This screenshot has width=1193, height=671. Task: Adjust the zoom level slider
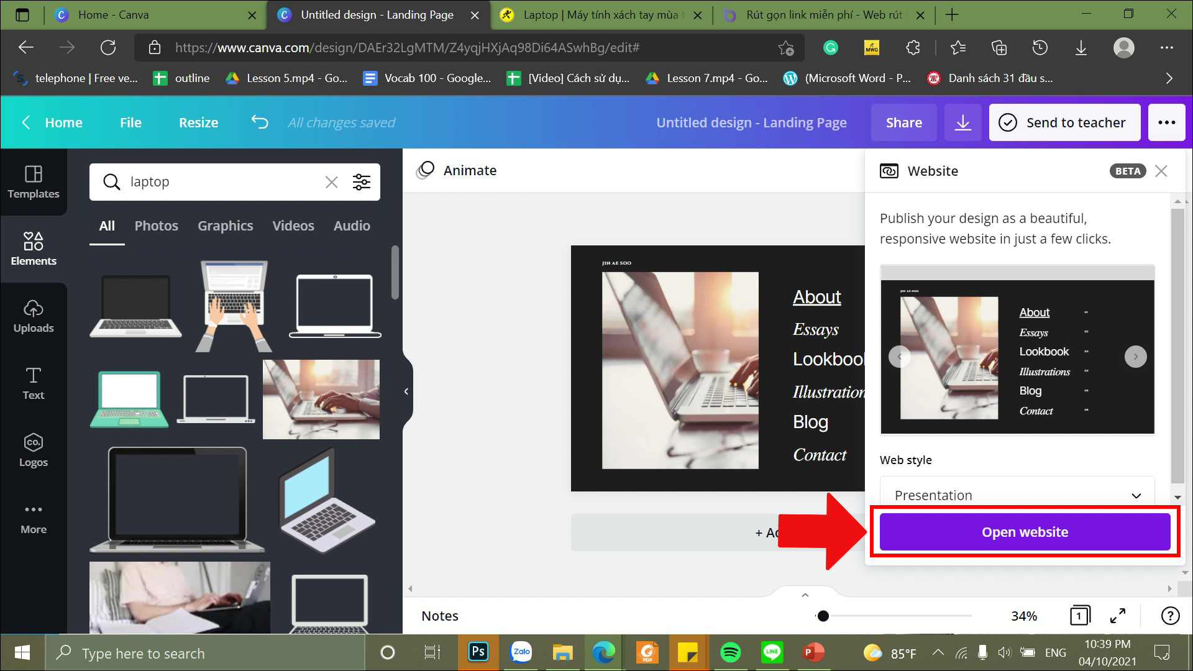click(x=823, y=616)
